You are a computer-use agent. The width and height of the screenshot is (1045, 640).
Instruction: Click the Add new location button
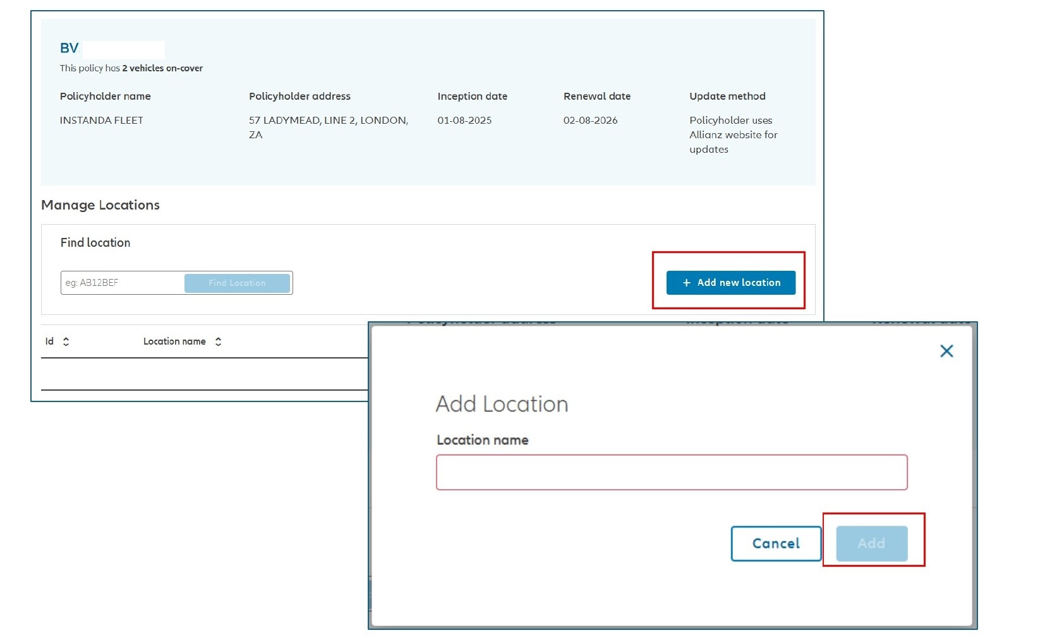[731, 283]
